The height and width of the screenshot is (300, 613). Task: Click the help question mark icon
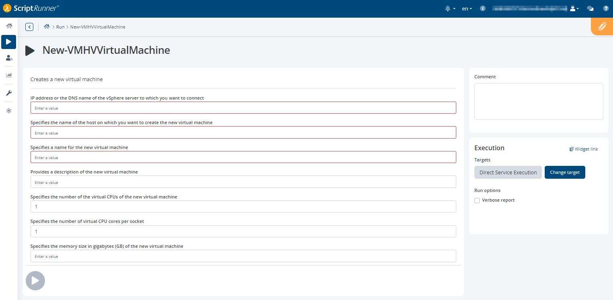[x=606, y=8]
